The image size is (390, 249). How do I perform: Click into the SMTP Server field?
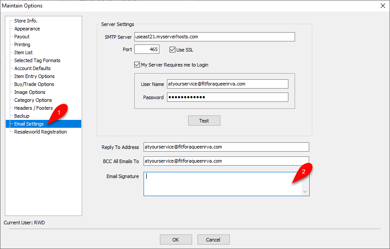[x=214, y=37]
